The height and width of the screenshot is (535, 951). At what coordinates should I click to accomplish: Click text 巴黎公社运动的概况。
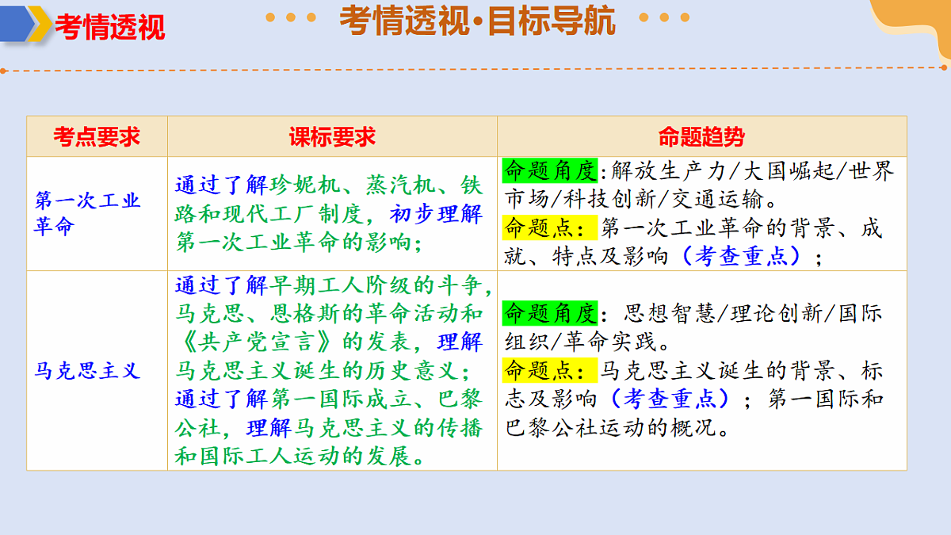point(617,429)
